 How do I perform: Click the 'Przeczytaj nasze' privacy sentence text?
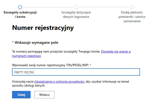click(x=23, y=82)
